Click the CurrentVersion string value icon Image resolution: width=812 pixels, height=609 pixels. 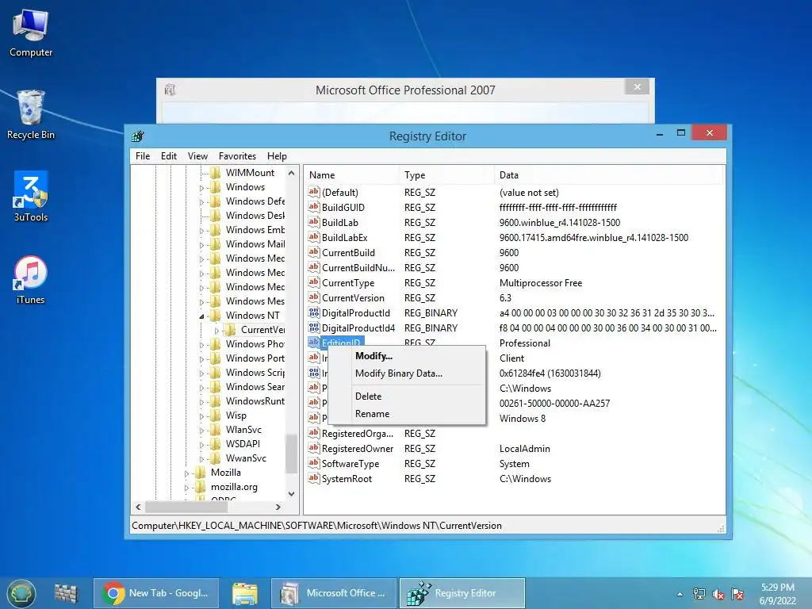click(x=314, y=297)
